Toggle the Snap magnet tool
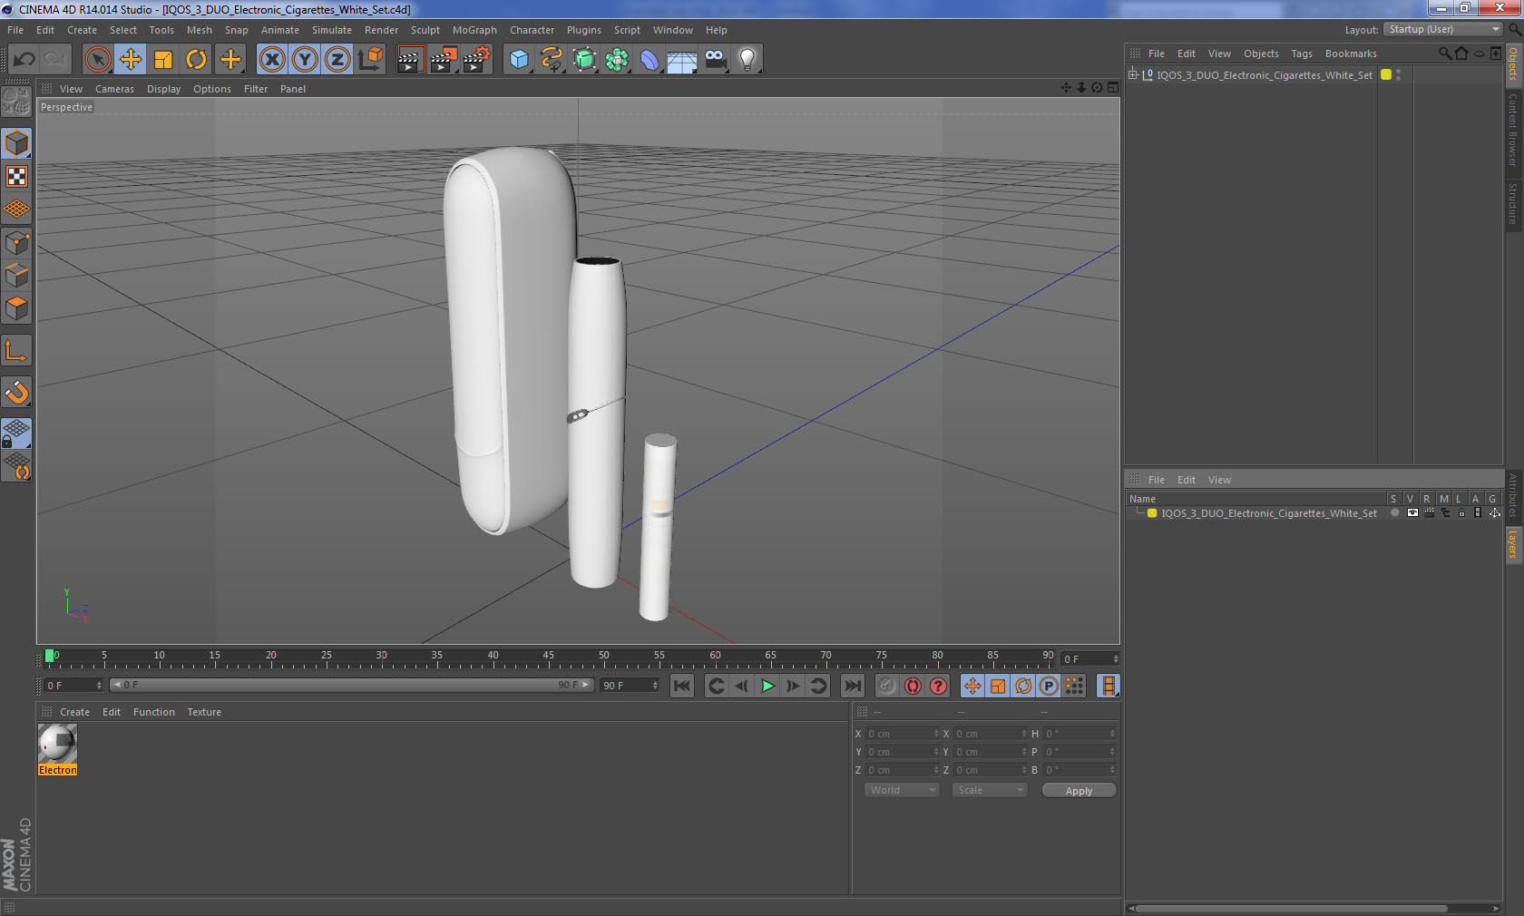This screenshot has height=916, width=1524. click(16, 392)
